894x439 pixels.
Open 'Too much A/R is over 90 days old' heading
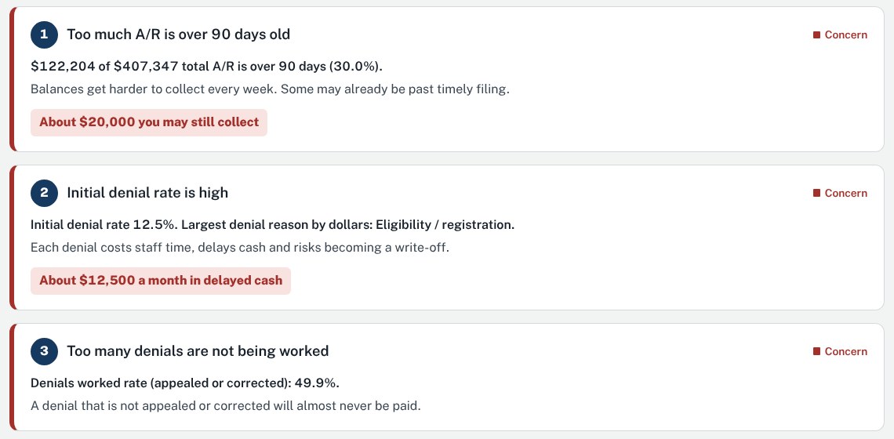click(179, 34)
